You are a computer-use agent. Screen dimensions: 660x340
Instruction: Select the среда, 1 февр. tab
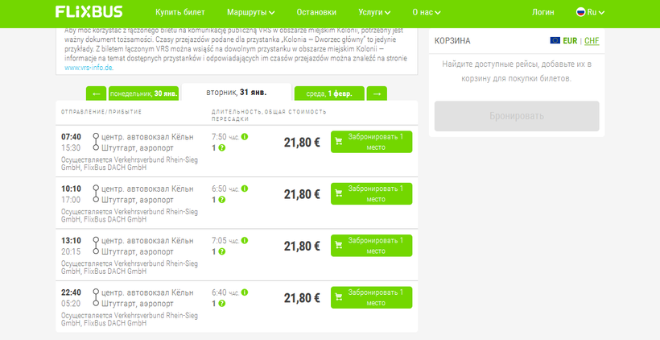328,94
